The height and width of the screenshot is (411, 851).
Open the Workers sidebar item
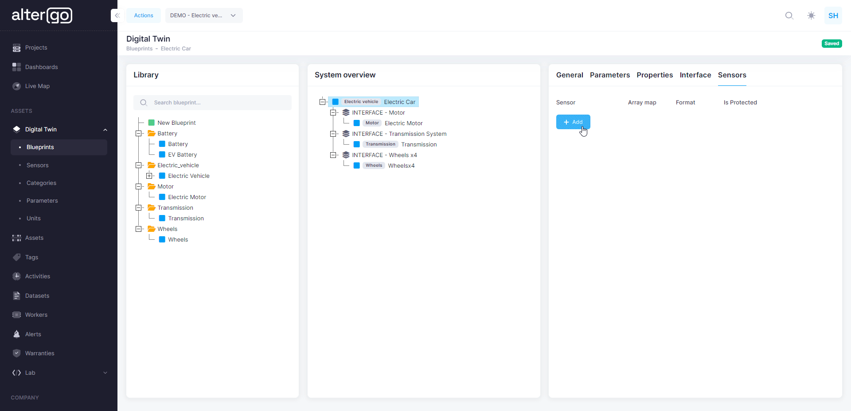(x=36, y=315)
